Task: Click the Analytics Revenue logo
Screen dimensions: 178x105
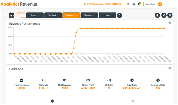Action: [x=19, y=4]
